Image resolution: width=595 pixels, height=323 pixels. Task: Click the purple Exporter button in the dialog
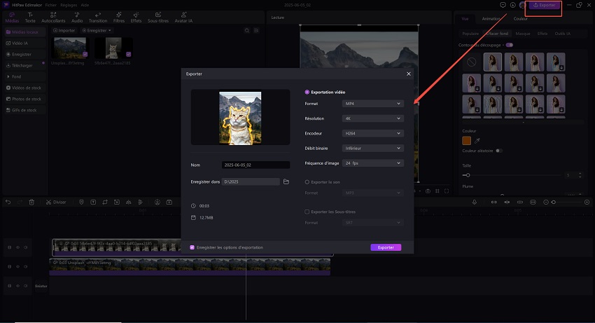[x=386, y=247]
